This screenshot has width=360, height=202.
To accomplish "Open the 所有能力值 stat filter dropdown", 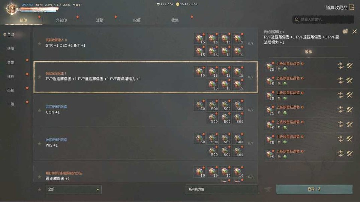I will tap(222, 189).
